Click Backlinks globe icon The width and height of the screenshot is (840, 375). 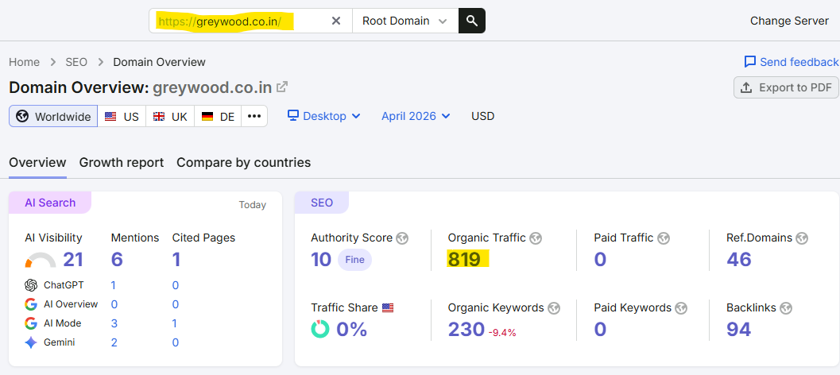786,308
